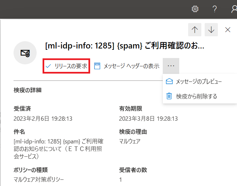Click the checkmark icon beside リリースの要求
The image size is (237, 186).
[x=48, y=66]
